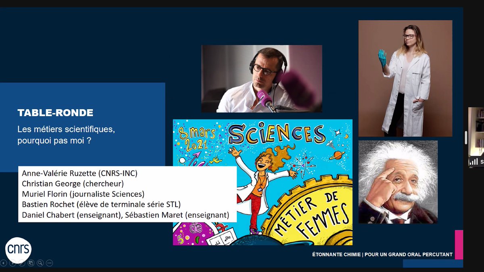Click the CNRS logo on the slide

tap(18, 250)
